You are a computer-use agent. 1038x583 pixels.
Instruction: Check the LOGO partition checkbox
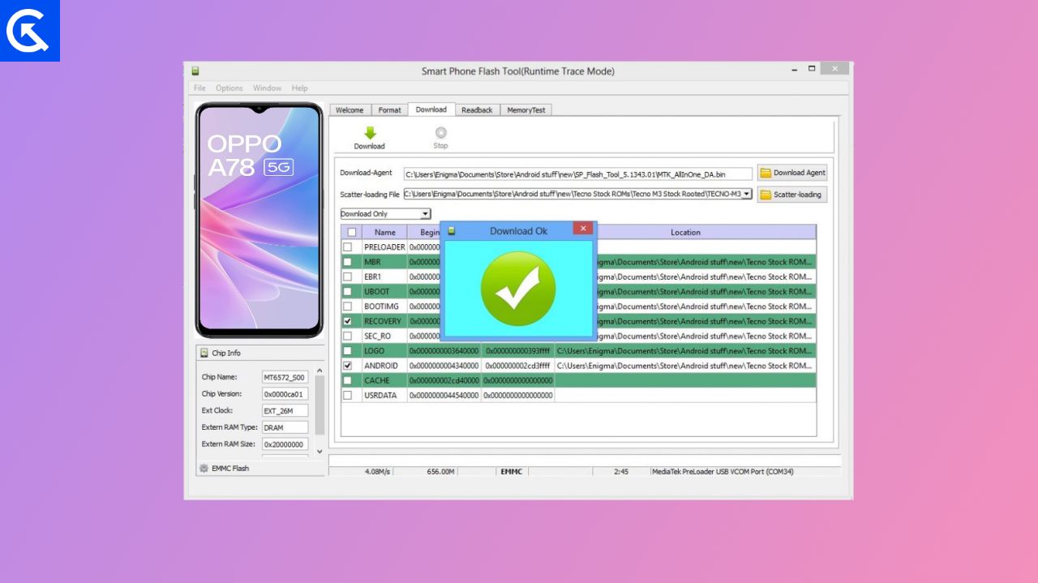point(348,350)
